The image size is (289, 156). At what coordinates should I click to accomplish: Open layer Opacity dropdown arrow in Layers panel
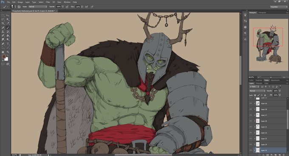pos(280,91)
